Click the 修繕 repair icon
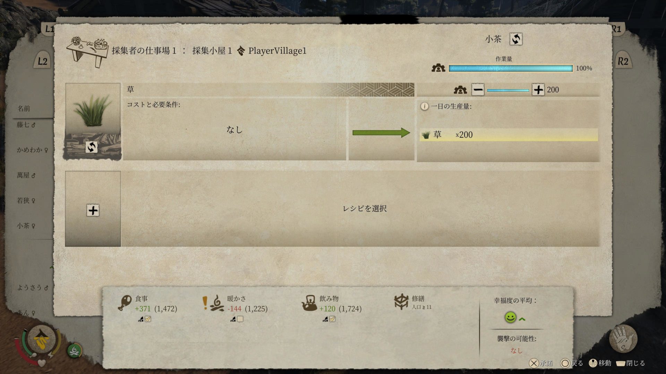 click(x=401, y=301)
